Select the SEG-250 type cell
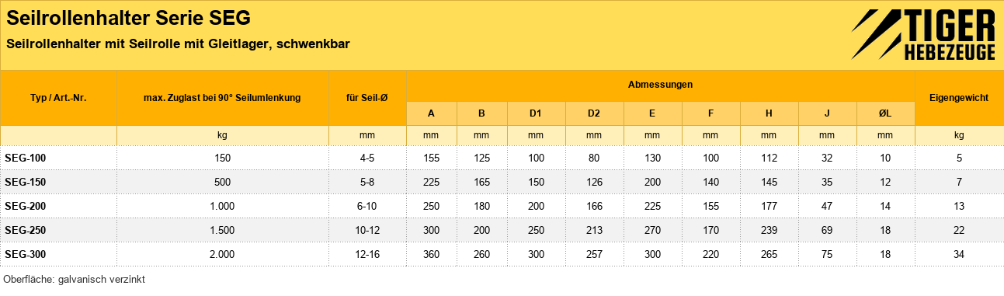Viewport: 1004px width, 296px height. tap(58, 230)
